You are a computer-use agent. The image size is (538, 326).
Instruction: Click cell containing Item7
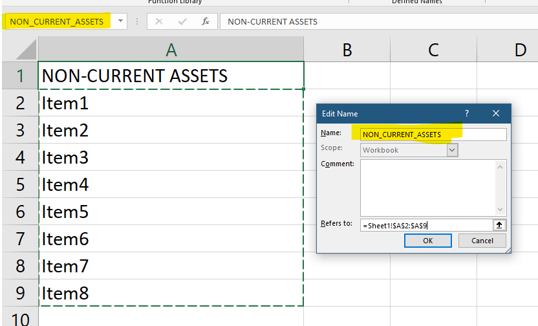tap(171, 265)
